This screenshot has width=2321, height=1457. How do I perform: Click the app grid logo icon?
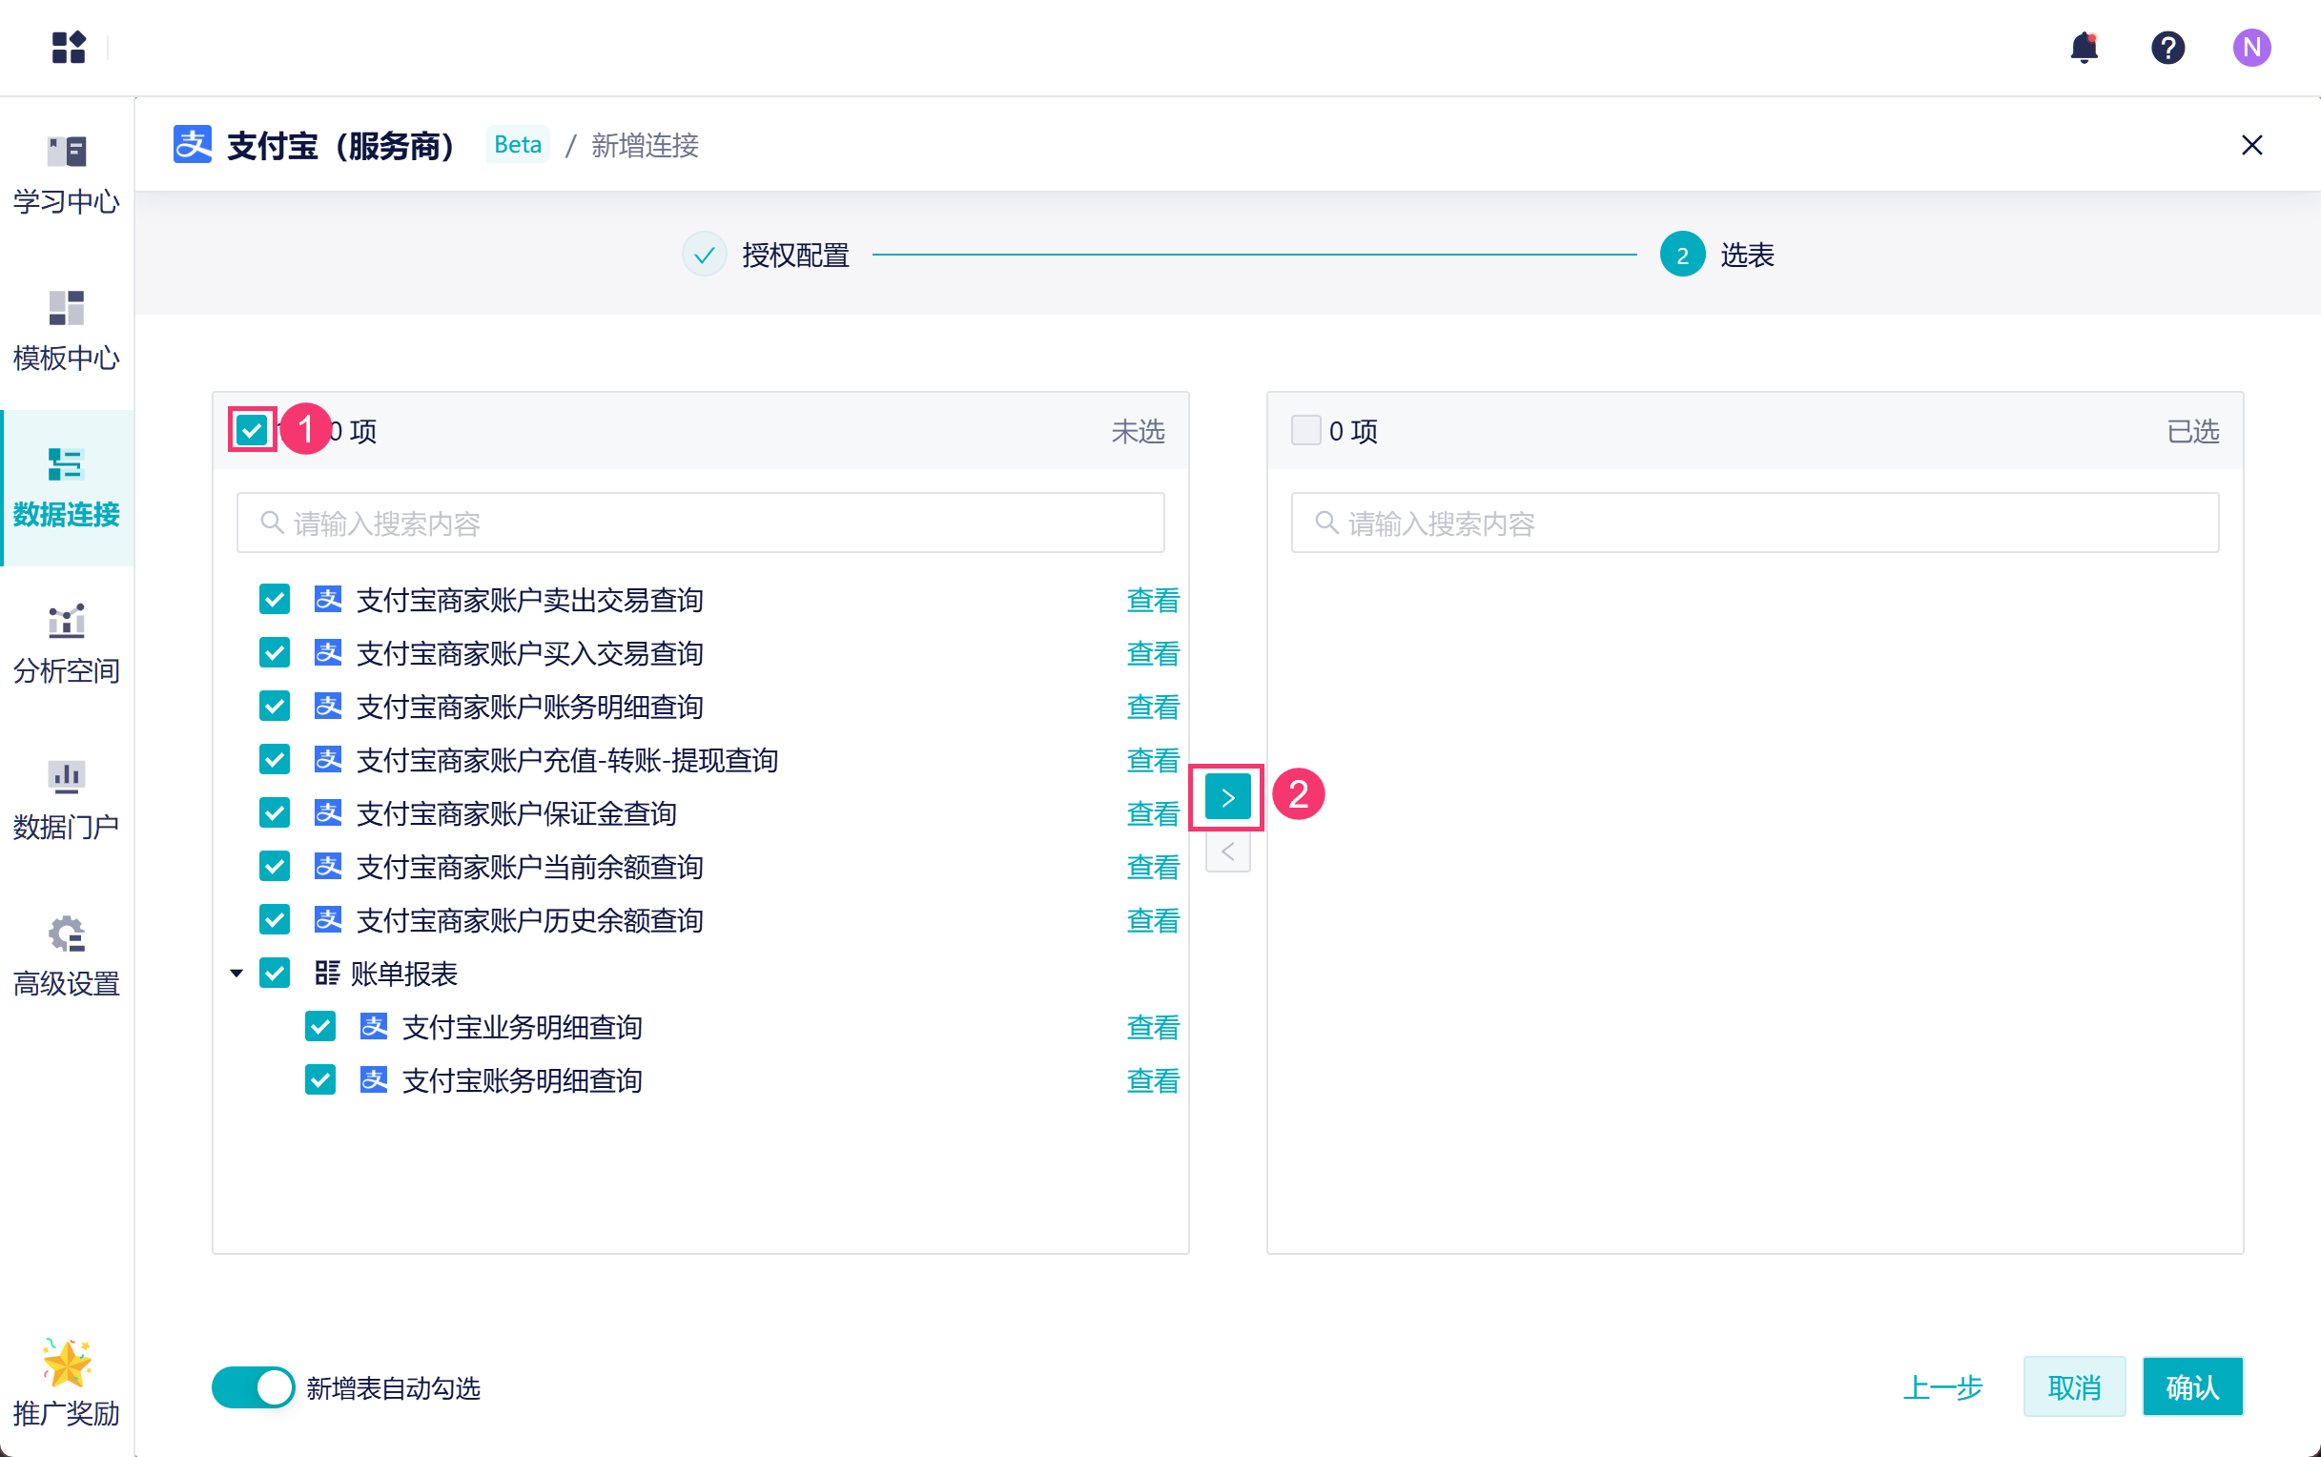[x=69, y=48]
